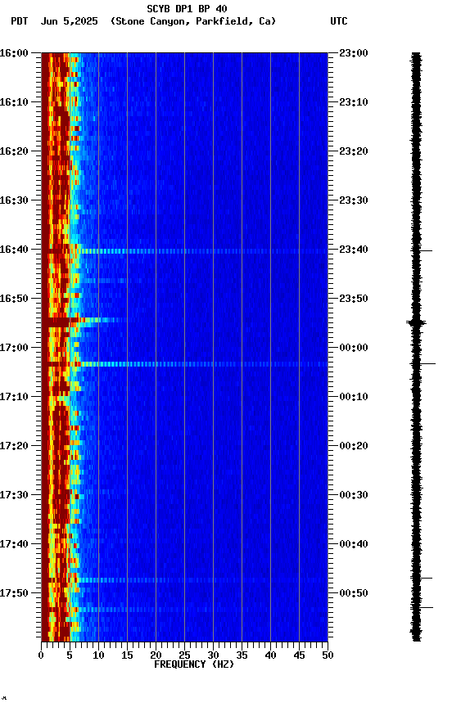Click the '20' frequency axis tick label
Screen dimensions: 452x707
point(156,655)
